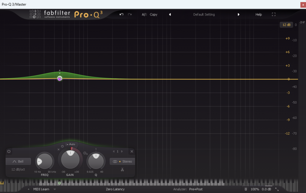
Task: Toggle the A/B state comparison
Action: 144,14
